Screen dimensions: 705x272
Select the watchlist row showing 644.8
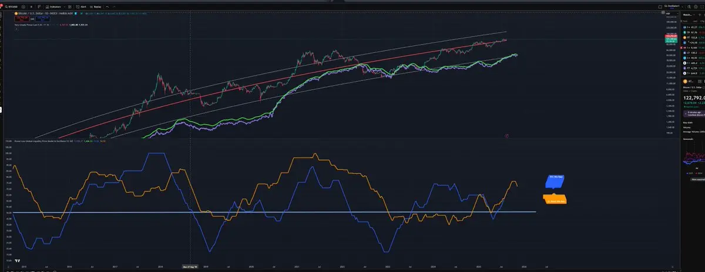click(693, 73)
